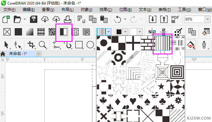Choose the concentric squares pattern thumbnail
Image resolution: width=212 pixels, height=122 pixels.
click(177, 72)
